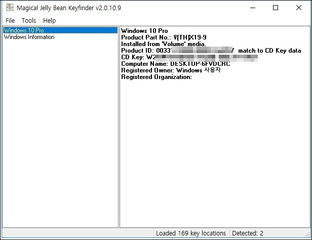Click the "Installed from 'Volume' media" line
Viewport: 312px width, 240px height.
pyautogui.click(x=164, y=44)
